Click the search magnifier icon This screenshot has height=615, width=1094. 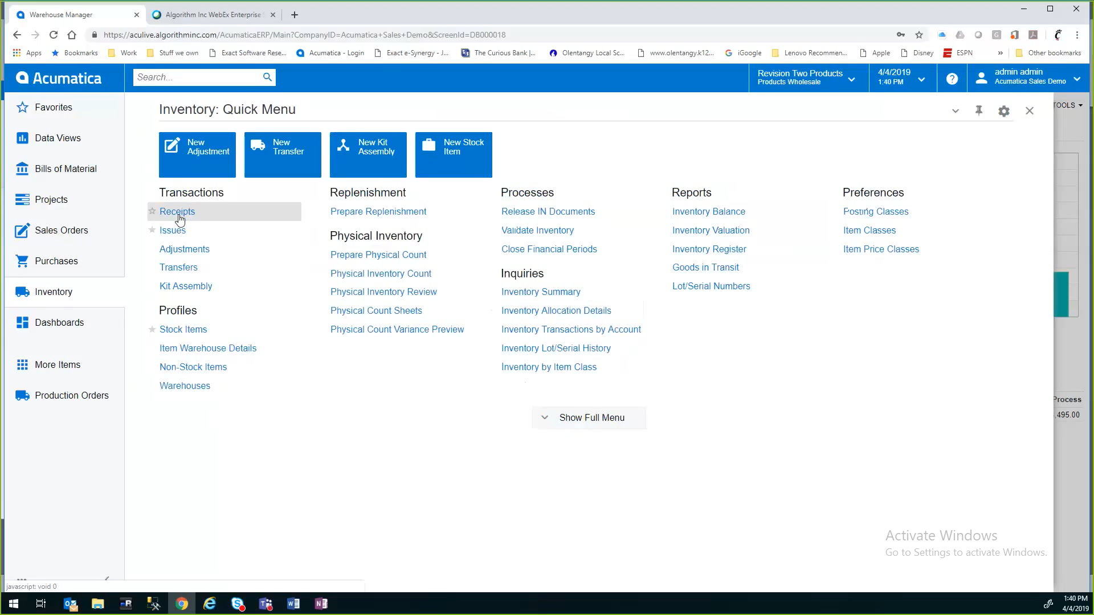[267, 77]
